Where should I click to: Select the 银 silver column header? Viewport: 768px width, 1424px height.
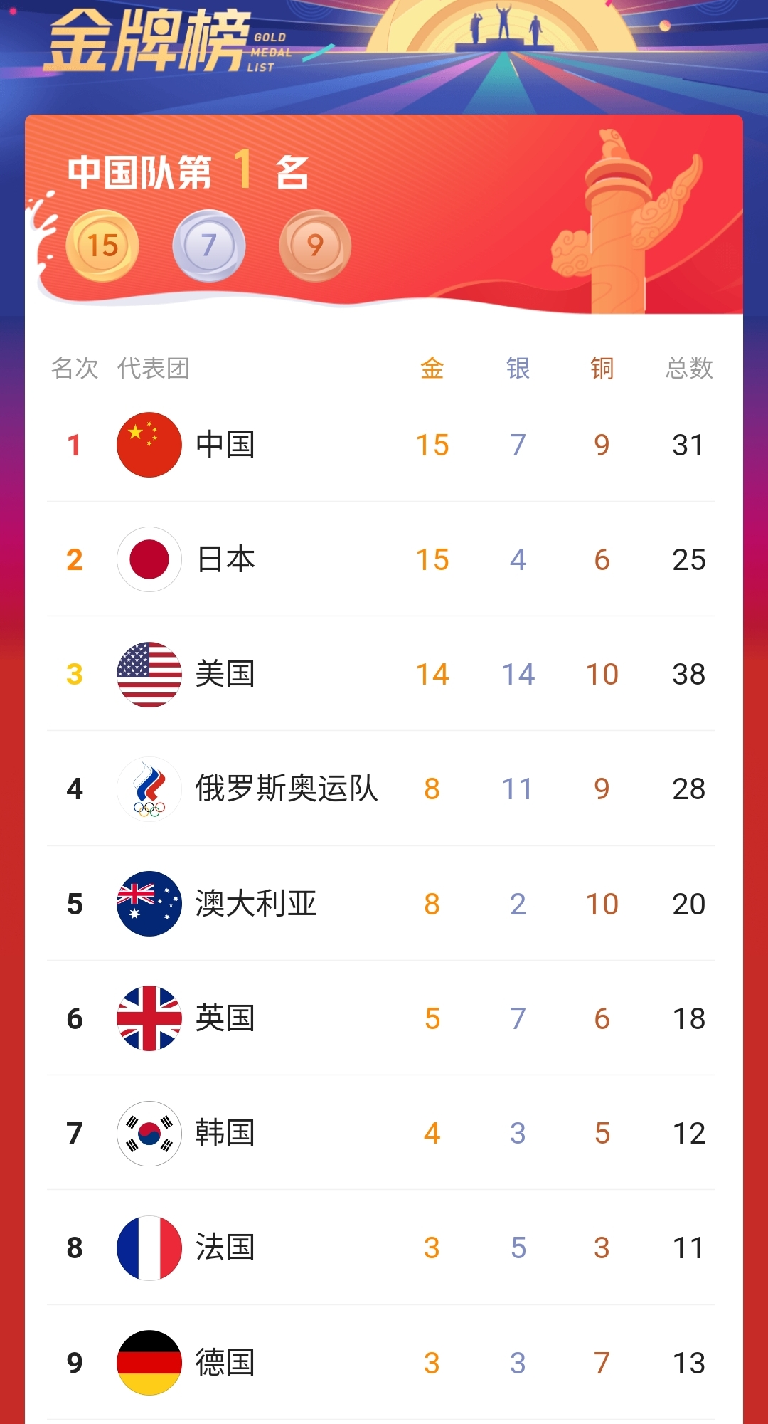coord(518,369)
